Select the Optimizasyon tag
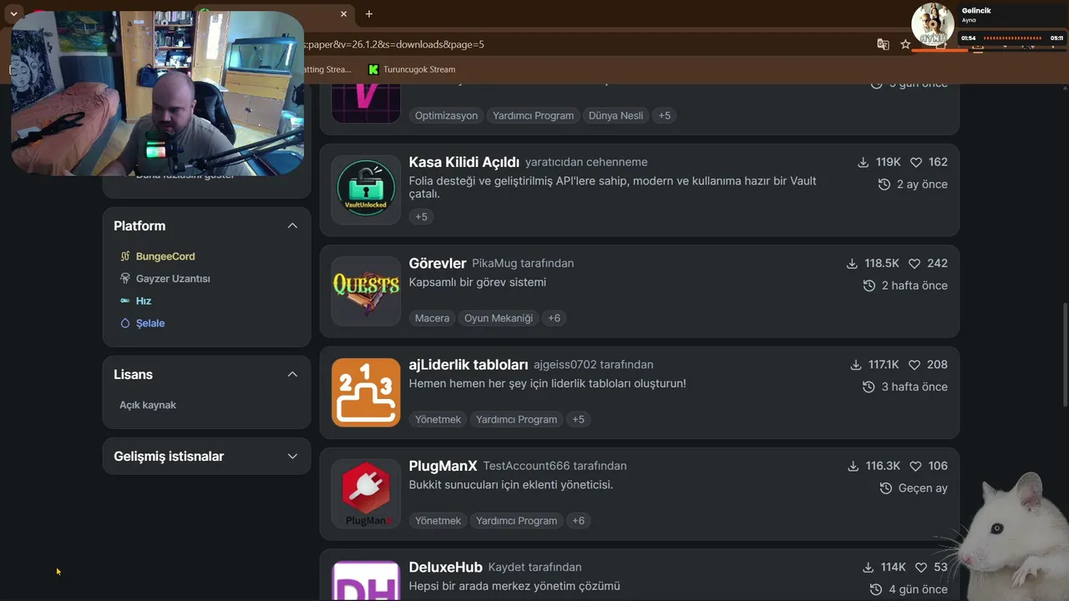This screenshot has width=1069, height=601. (x=446, y=115)
